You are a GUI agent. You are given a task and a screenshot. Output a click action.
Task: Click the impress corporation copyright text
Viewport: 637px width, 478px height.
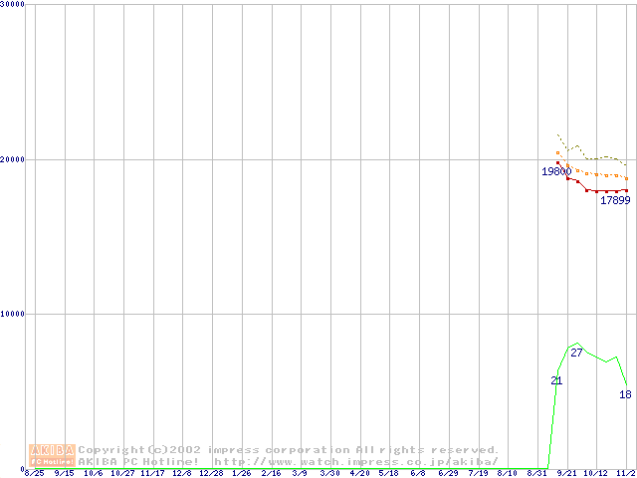(289, 449)
